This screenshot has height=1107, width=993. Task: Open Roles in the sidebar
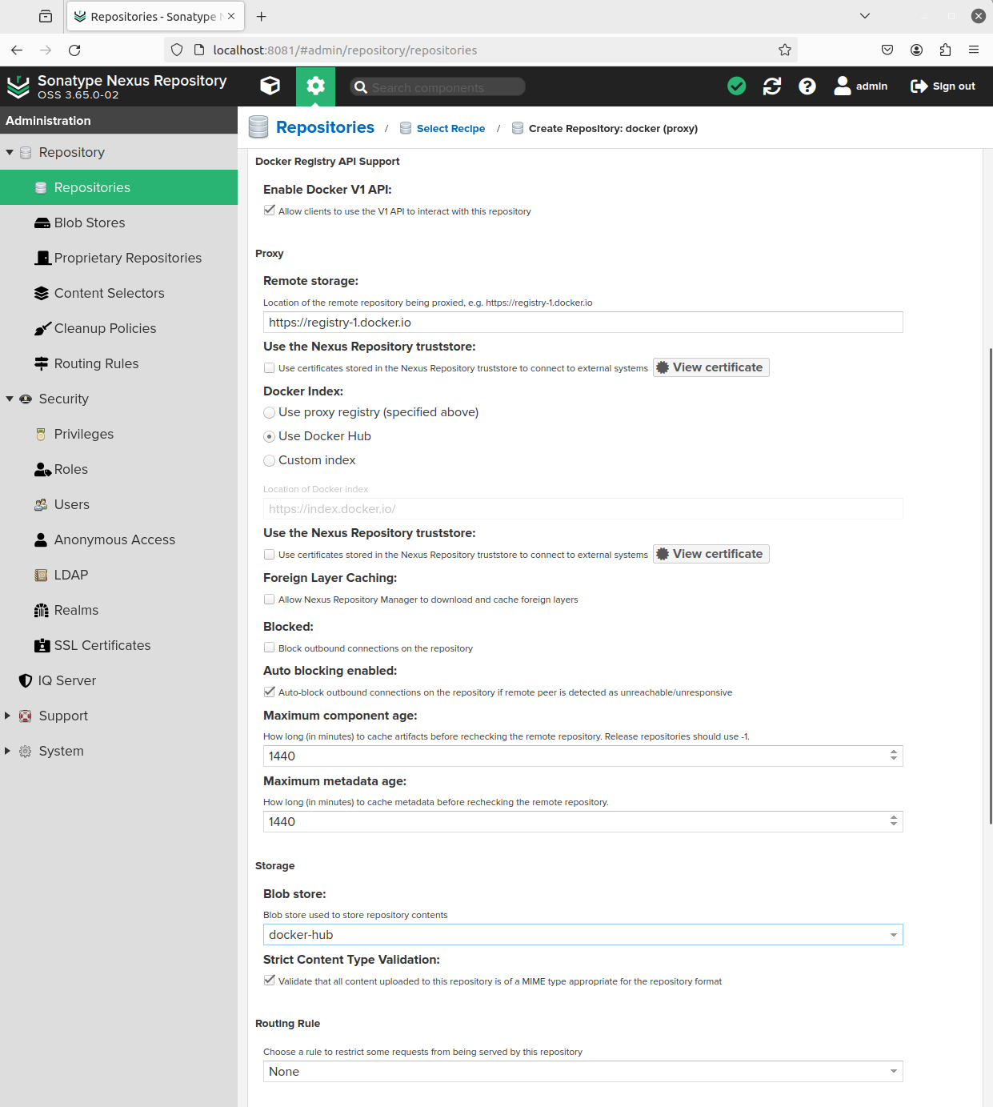(x=118, y=469)
